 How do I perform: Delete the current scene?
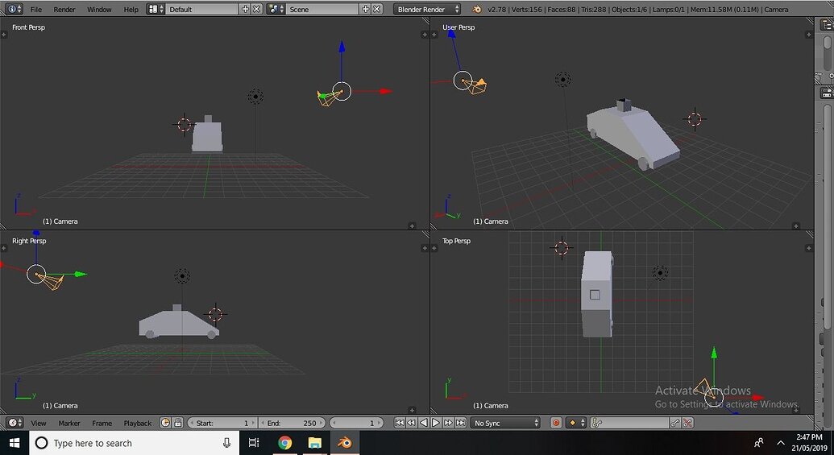coord(376,9)
